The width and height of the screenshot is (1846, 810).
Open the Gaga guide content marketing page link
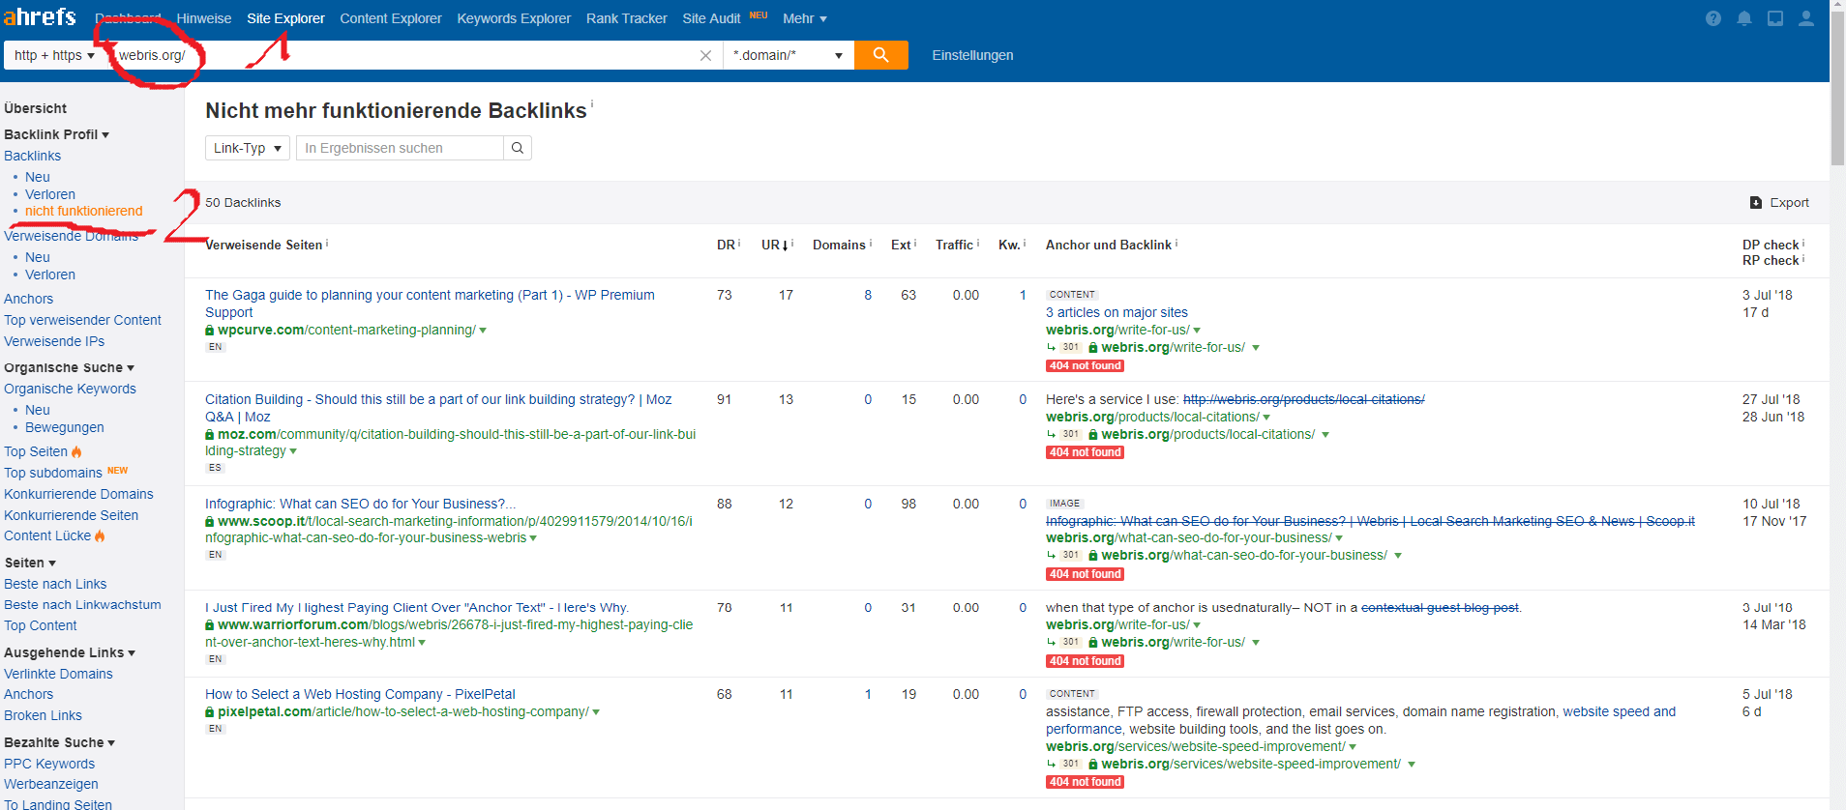430,304
